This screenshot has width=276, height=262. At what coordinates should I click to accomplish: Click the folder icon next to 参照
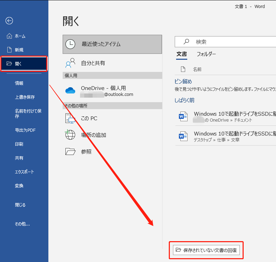70,152
